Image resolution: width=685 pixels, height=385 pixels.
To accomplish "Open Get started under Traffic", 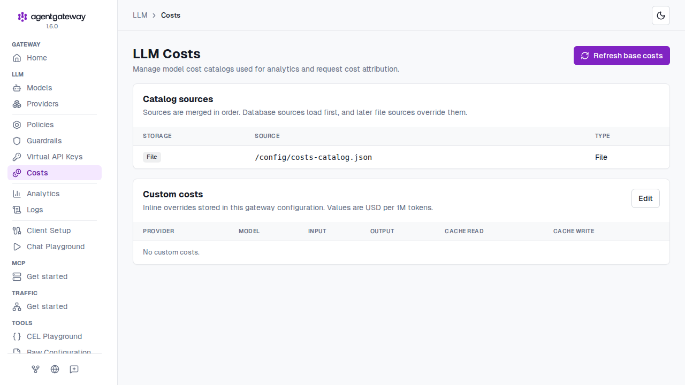I will (55, 306).
